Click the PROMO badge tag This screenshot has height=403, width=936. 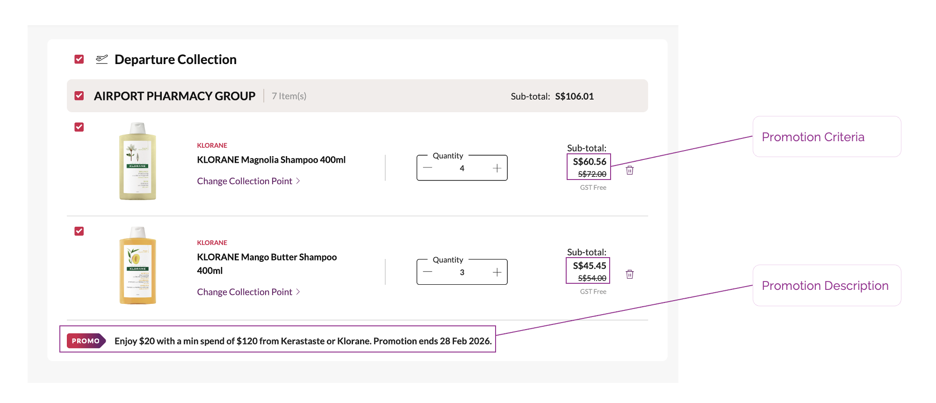coord(86,341)
